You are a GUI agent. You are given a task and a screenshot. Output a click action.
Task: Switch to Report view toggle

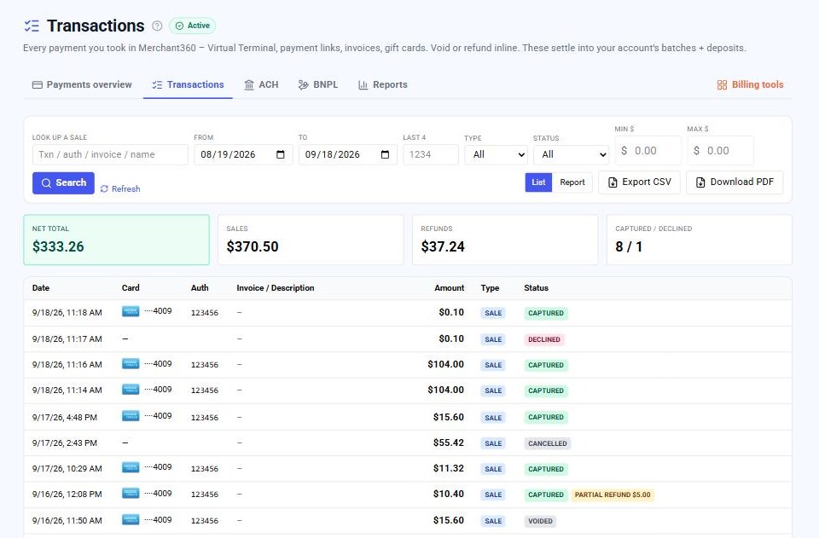[572, 182]
